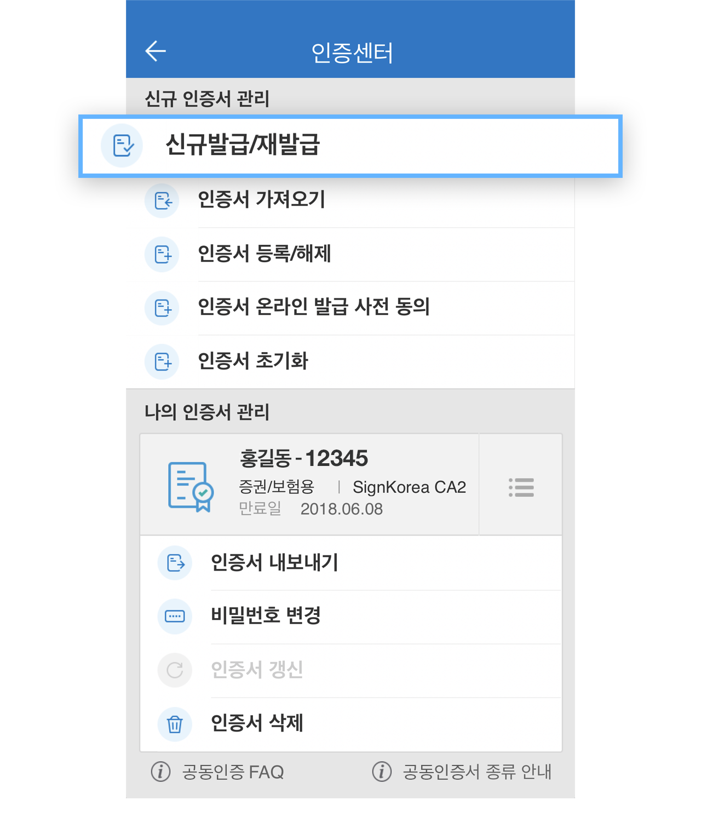The height and width of the screenshot is (835, 701).
Task: Select 인증서 초기화 option
Action: click(x=350, y=361)
